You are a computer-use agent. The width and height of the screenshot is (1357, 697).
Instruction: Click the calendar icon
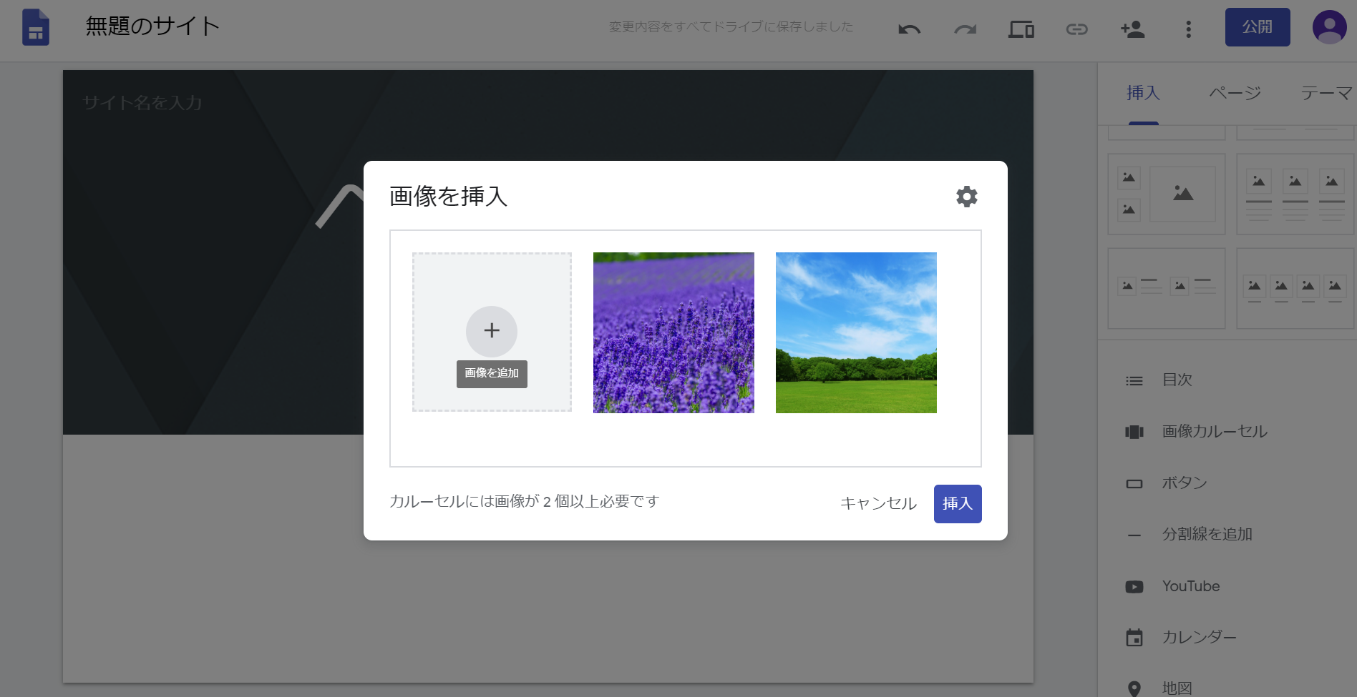pos(1134,638)
